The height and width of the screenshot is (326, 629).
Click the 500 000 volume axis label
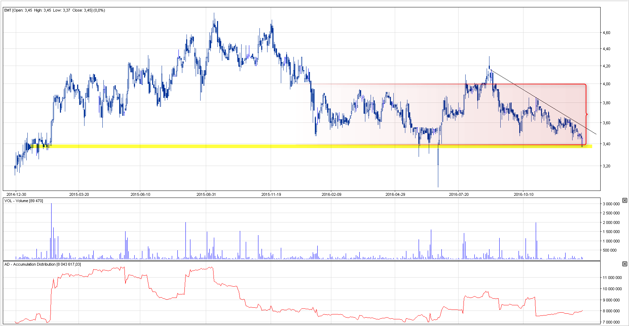610,250
